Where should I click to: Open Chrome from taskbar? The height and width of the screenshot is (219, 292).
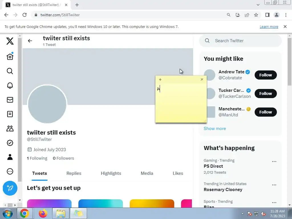pos(25,213)
